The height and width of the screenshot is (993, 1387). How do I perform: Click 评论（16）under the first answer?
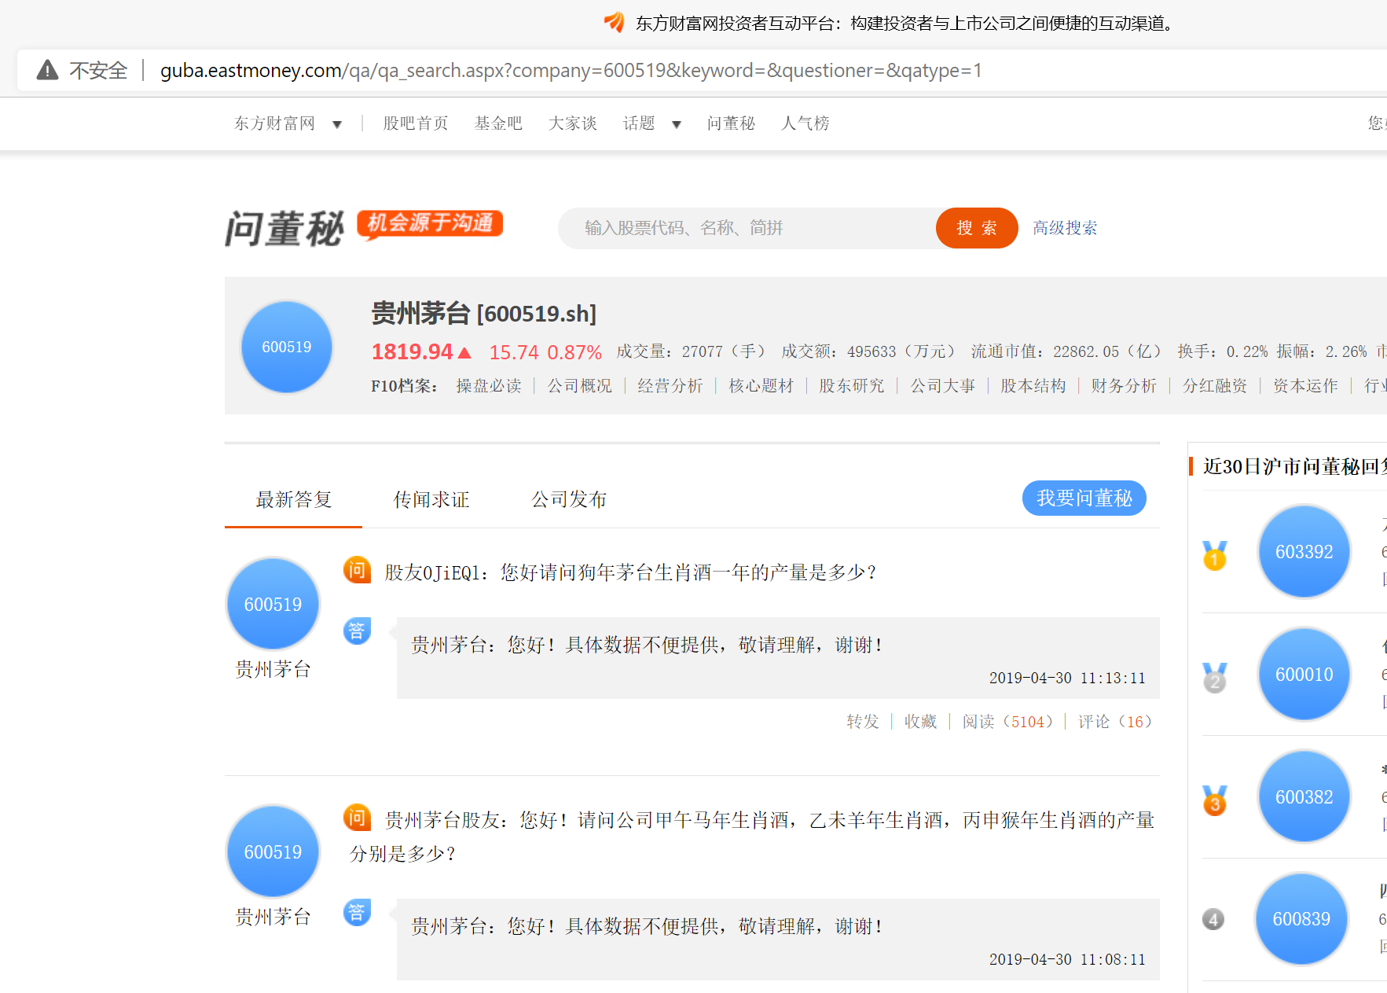pos(1115,722)
